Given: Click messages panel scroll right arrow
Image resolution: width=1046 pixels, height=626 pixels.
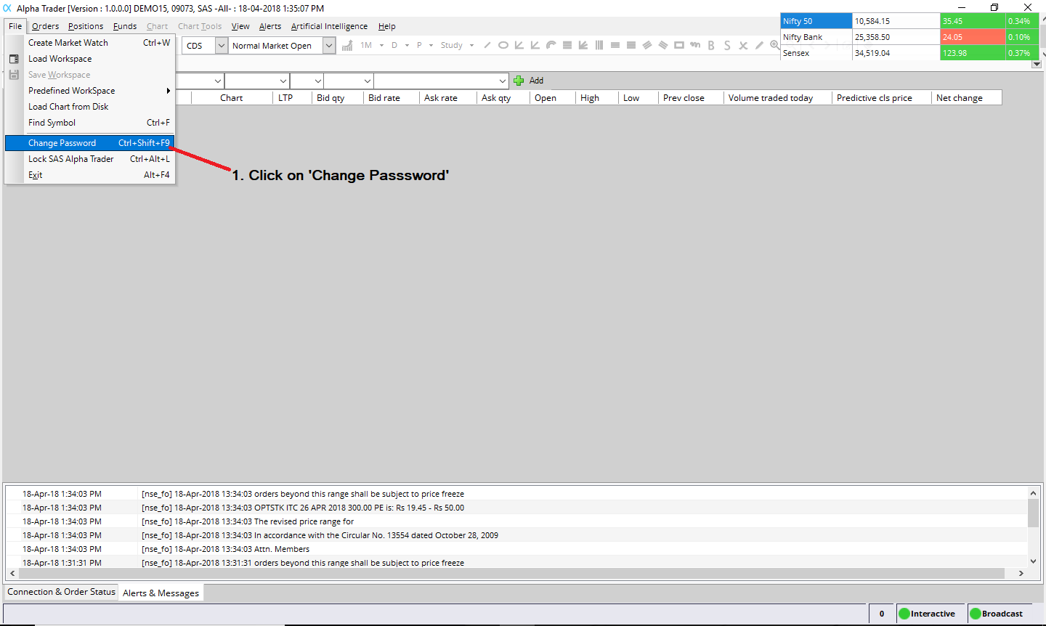Looking at the screenshot, I should [x=1021, y=574].
